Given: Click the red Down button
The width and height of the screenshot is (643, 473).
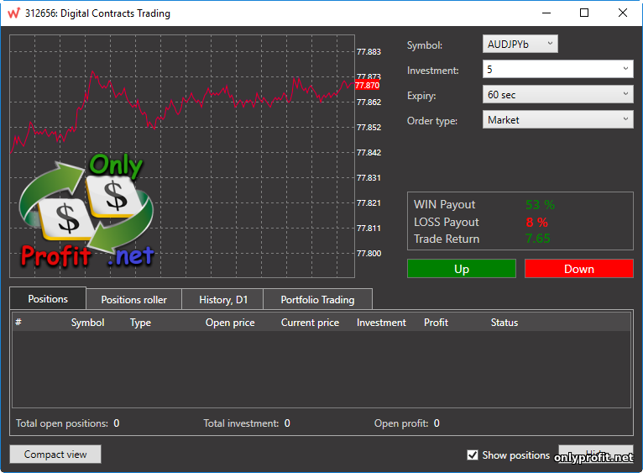Looking at the screenshot, I should click(578, 269).
